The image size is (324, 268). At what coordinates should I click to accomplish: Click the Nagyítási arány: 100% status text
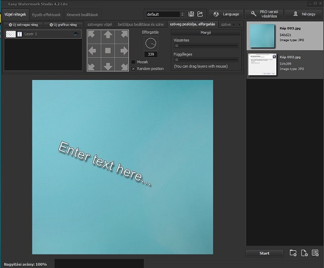(25, 264)
